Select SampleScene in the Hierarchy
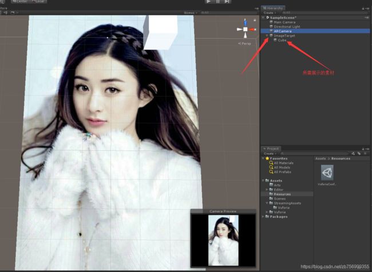The width and height of the screenshot is (372, 272). click(x=283, y=18)
